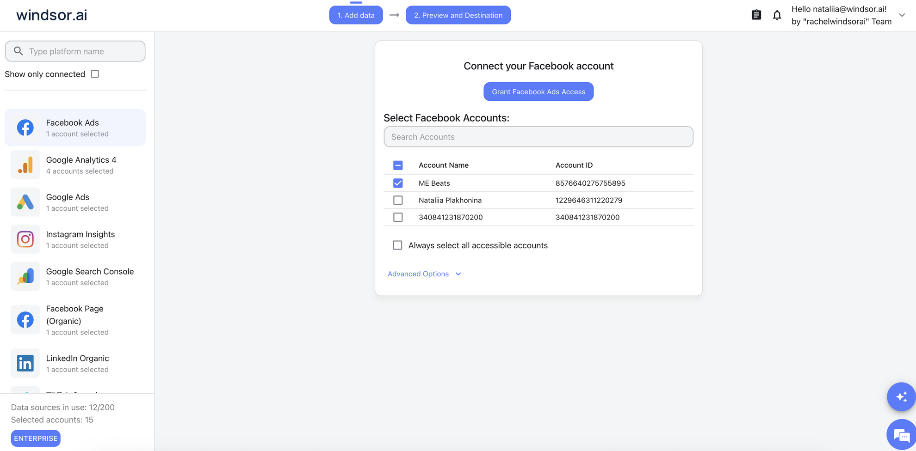Enable Always select all accessible accounts

[397, 245]
